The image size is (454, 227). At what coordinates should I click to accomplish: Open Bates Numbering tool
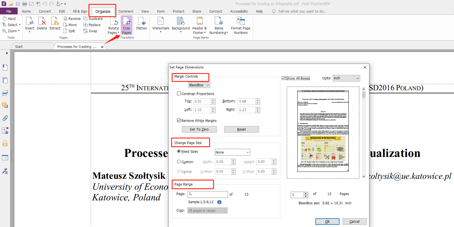pyautogui.click(x=219, y=22)
